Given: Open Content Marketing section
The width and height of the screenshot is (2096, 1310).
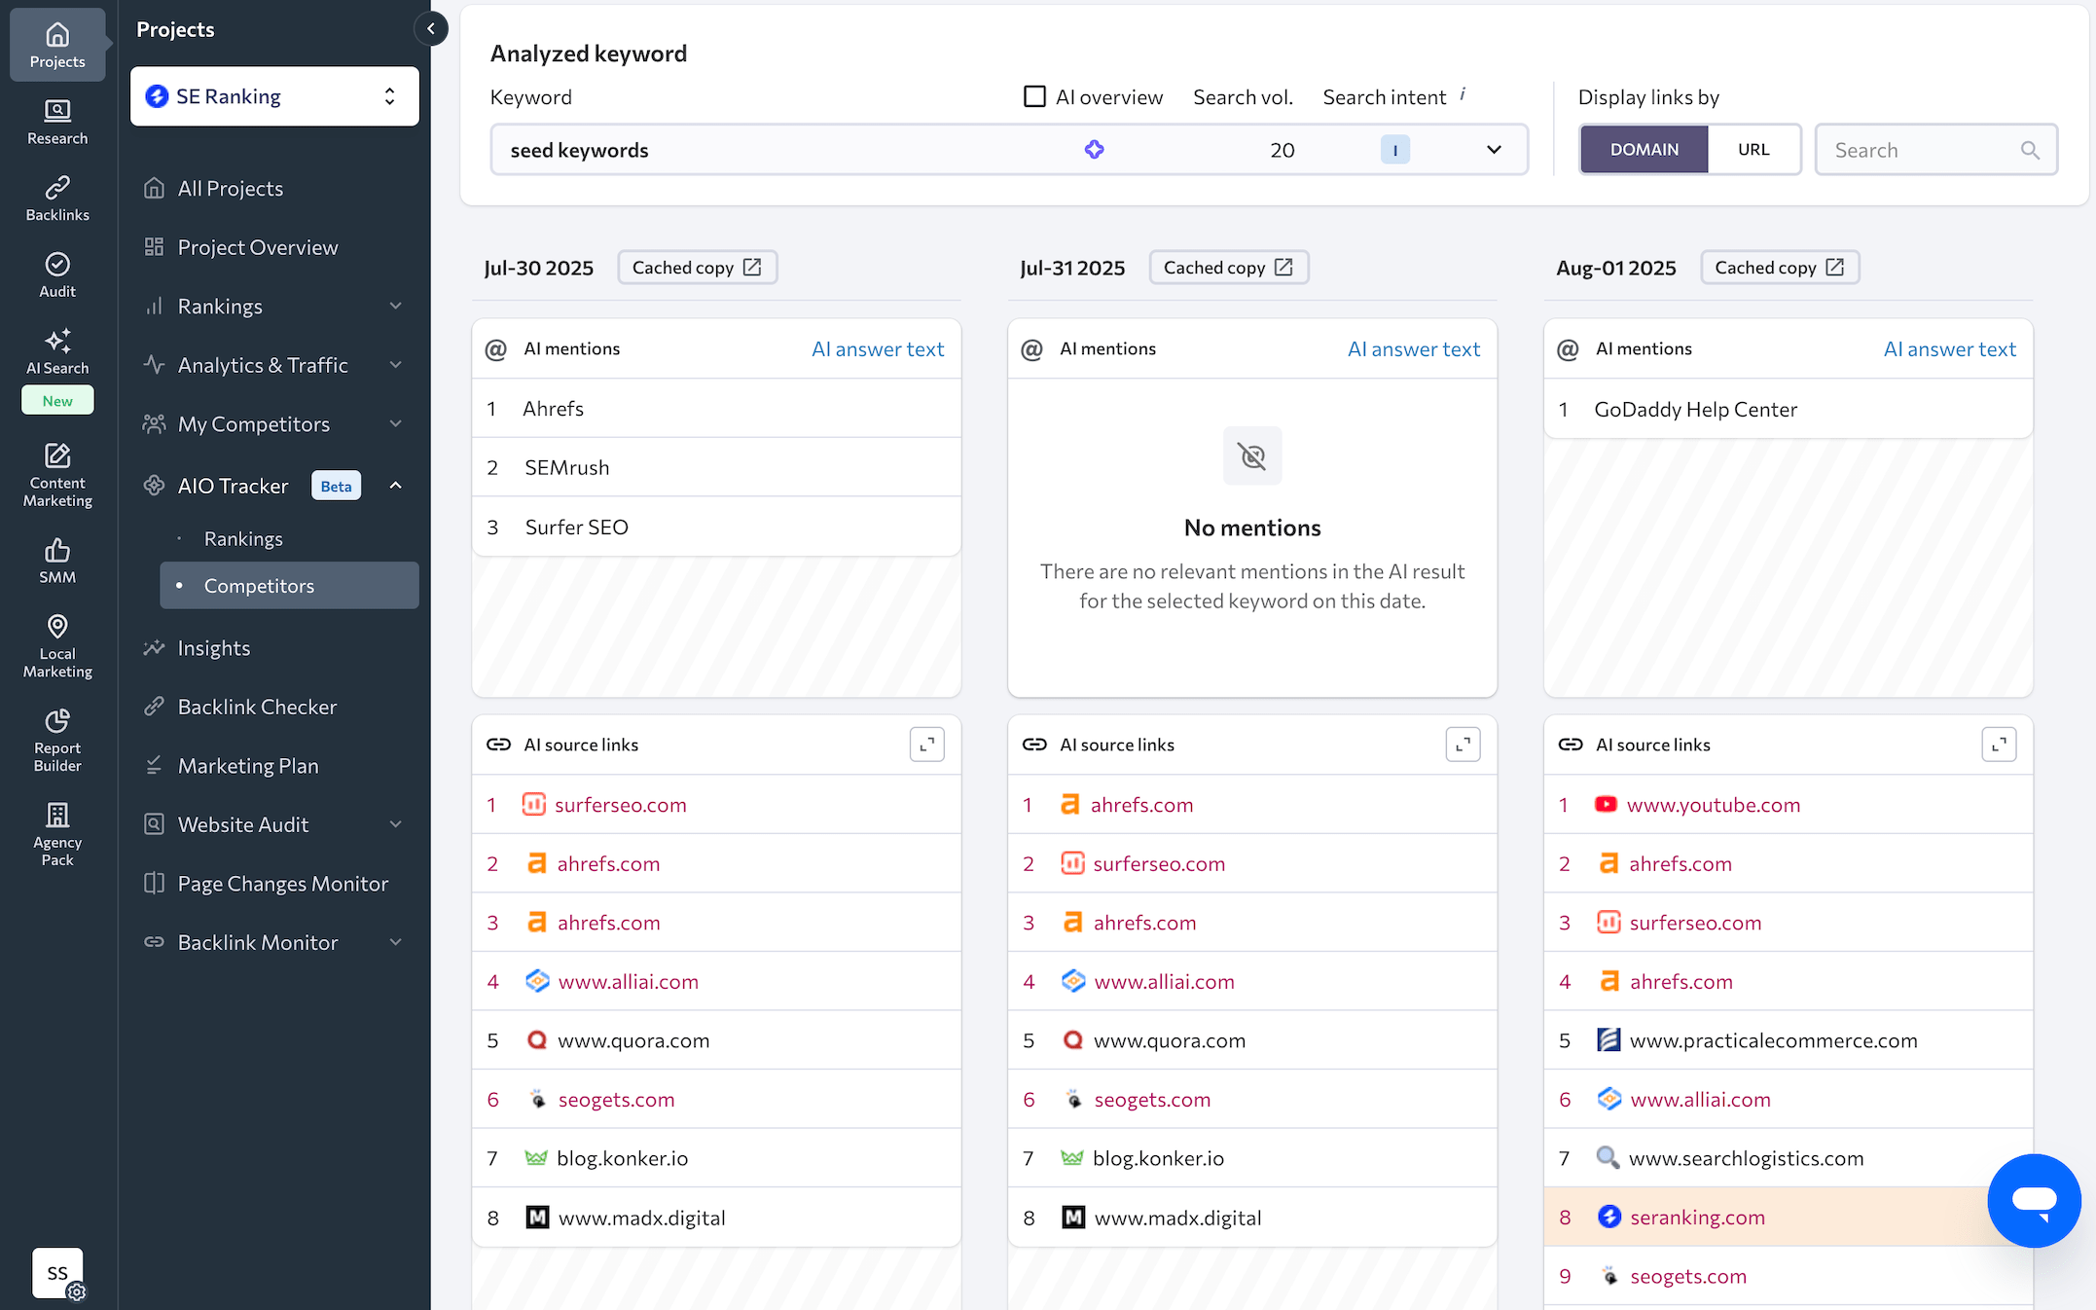Looking at the screenshot, I should (x=57, y=475).
